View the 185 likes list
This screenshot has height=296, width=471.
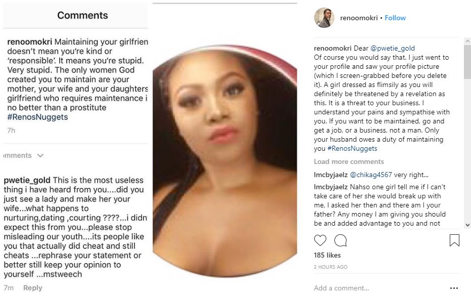(x=327, y=255)
